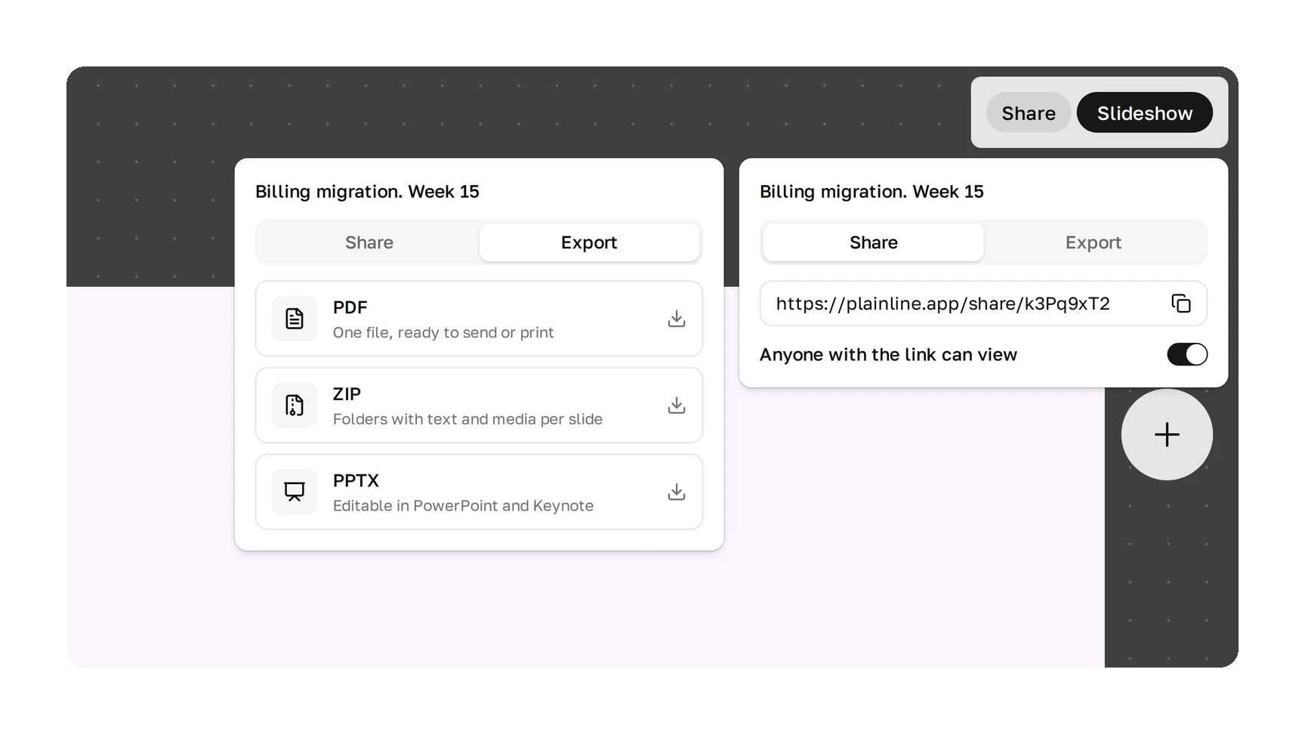Download the PPTX export
This screenshot has width=1305, height=734.
(677, 492)
